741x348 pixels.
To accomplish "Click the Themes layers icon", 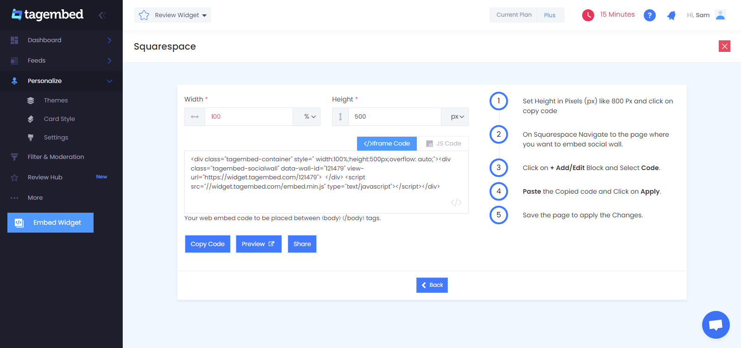I will (31, 101).
